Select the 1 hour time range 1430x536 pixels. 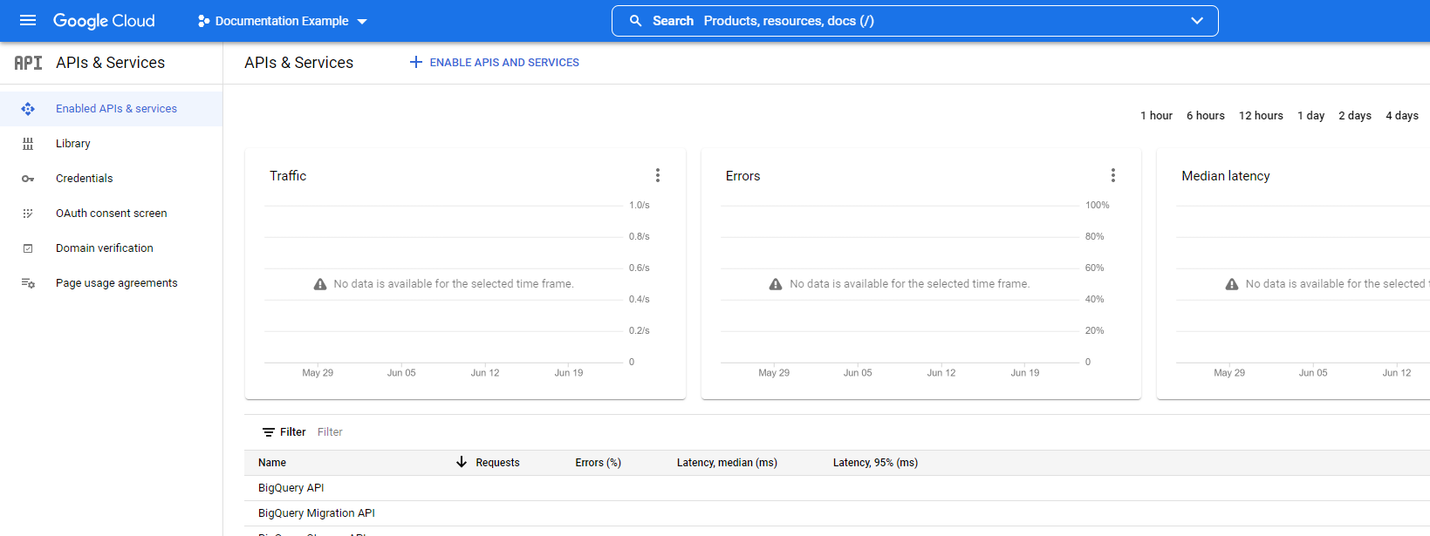1156,116
